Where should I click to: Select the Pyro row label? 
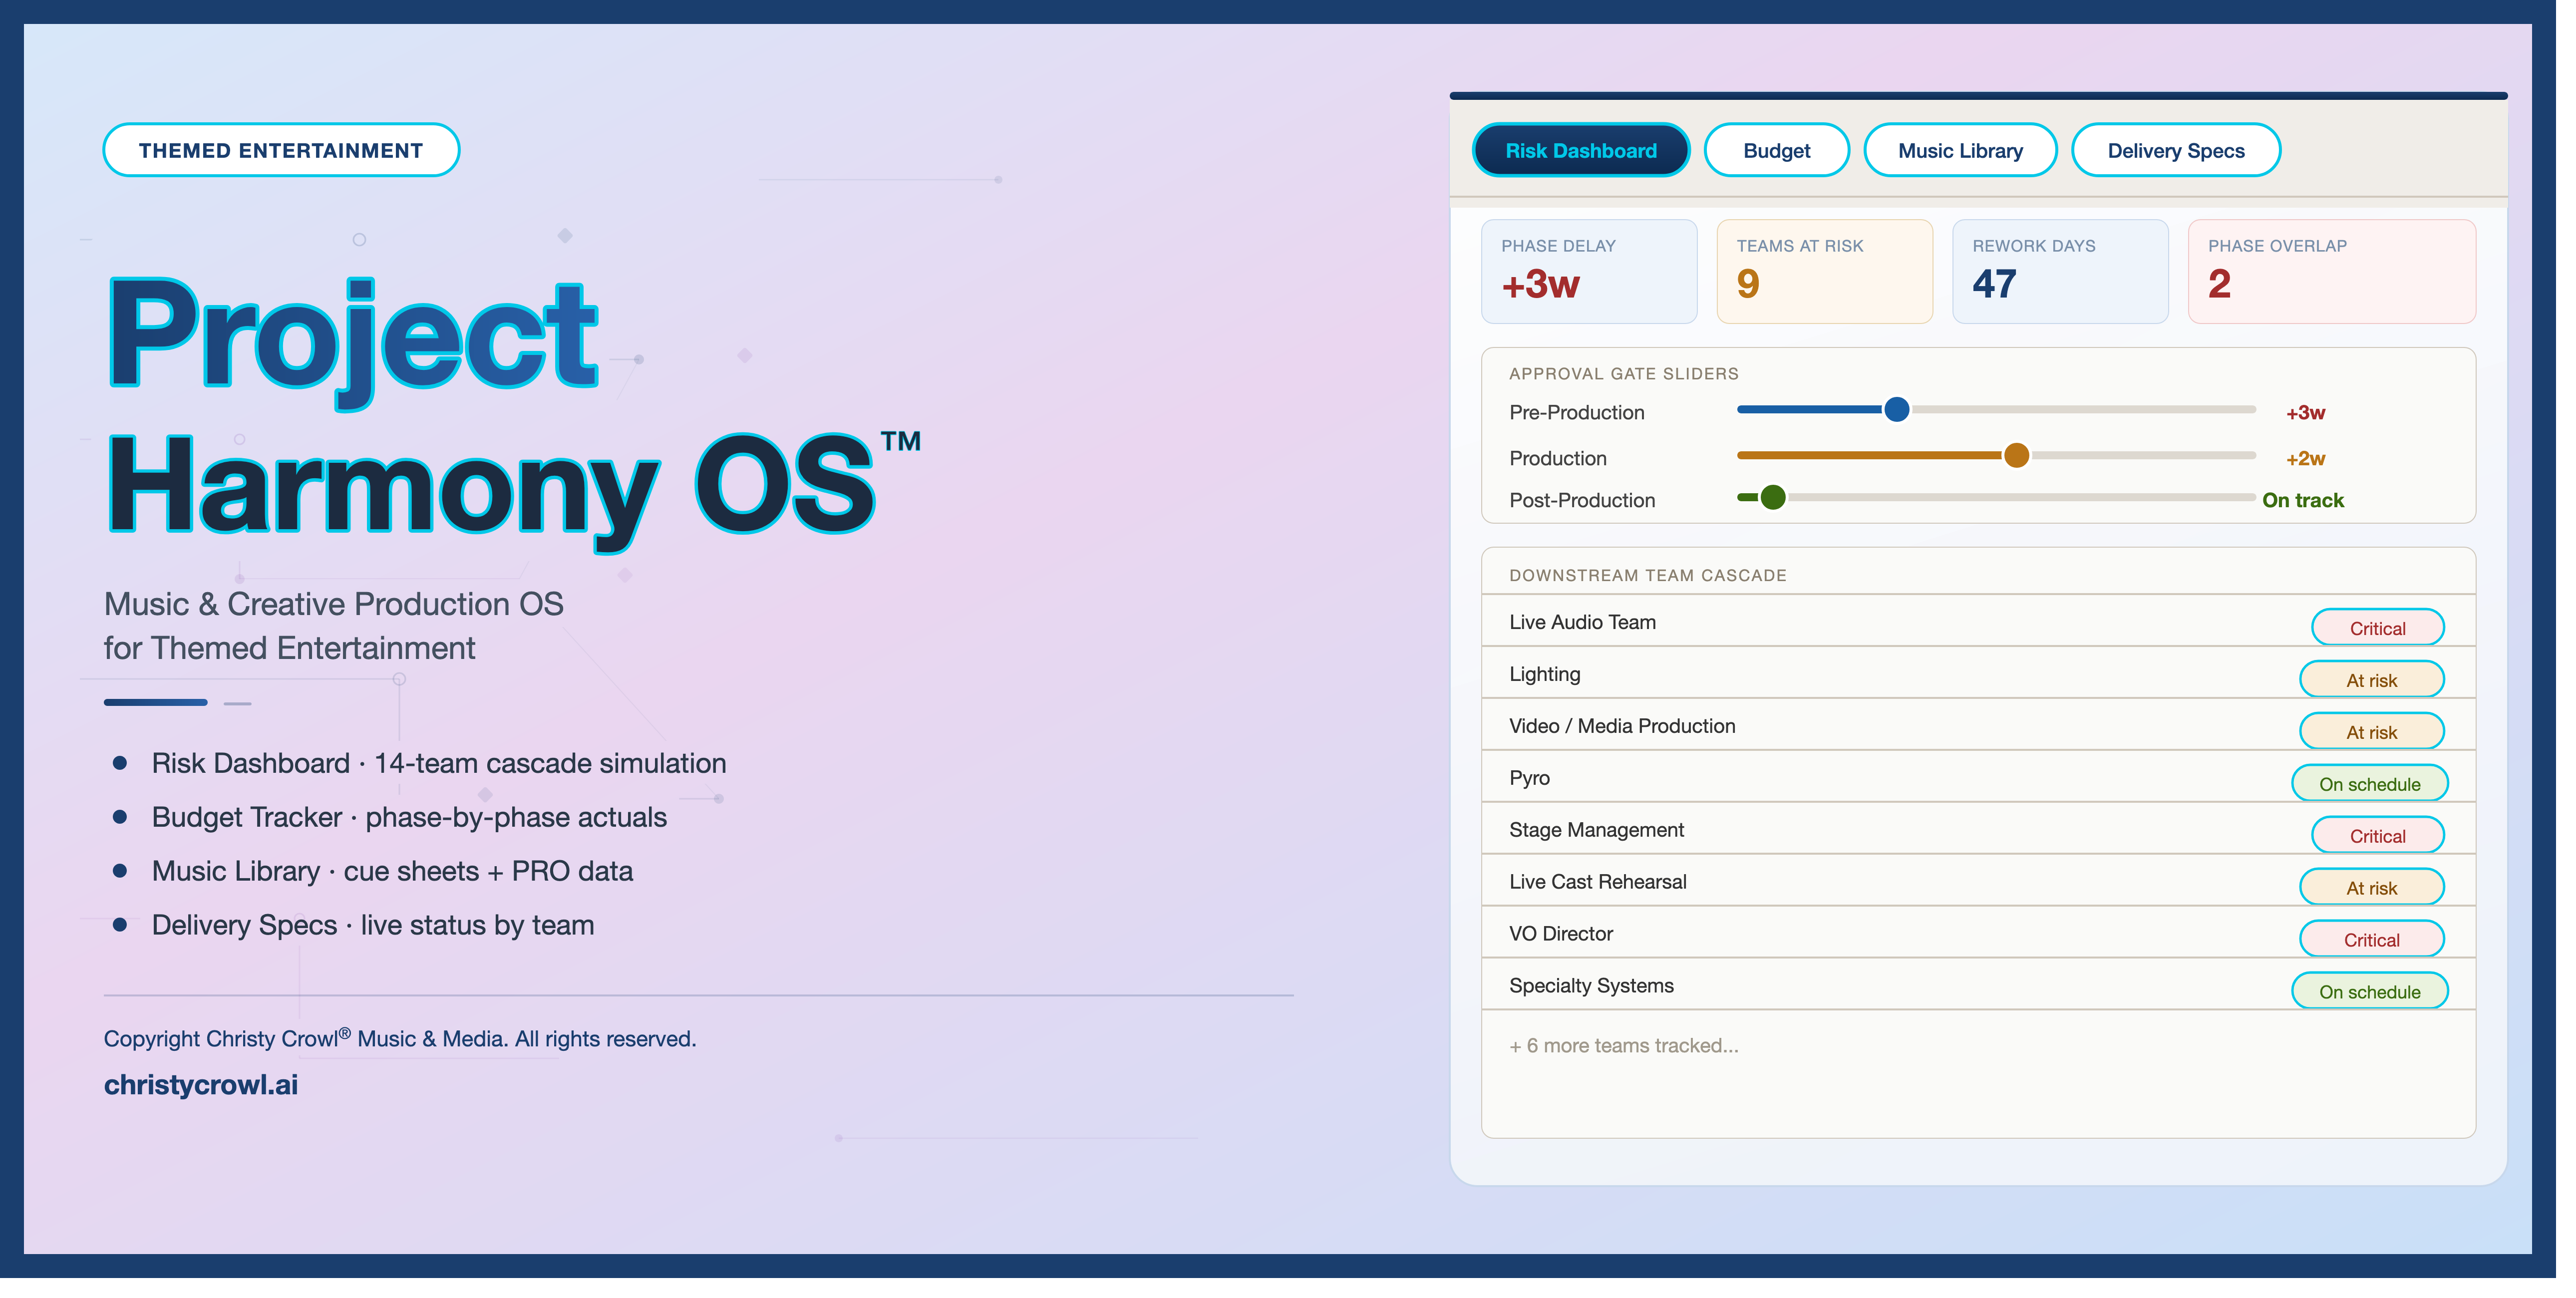[x=1529, y=778]
